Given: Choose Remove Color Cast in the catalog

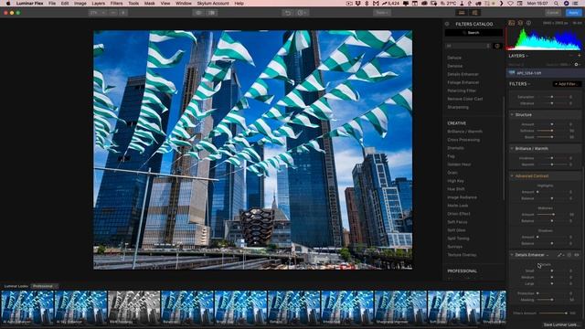Looking at the screenshot, I should point(465,99).
